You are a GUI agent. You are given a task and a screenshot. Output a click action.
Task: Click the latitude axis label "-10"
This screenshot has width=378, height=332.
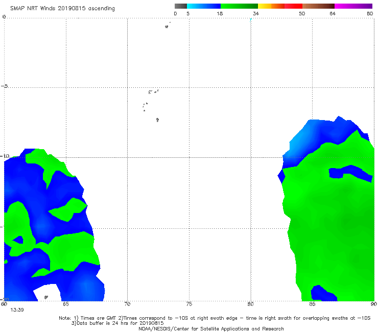coord(5,156)
